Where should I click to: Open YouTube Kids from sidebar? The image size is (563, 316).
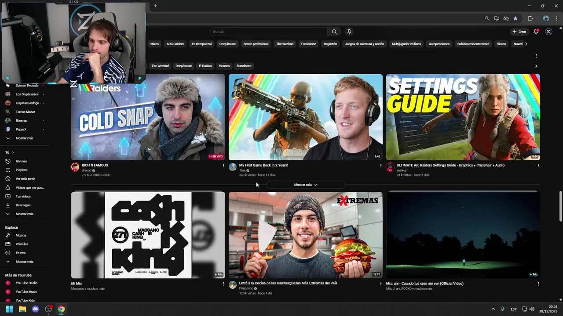(x=25, y=301)
